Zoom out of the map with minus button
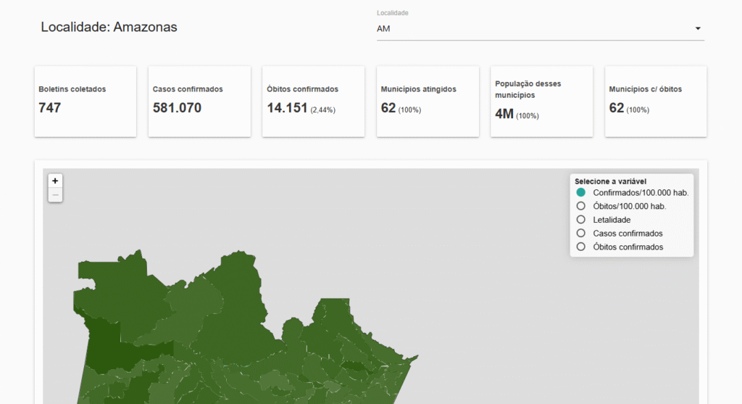Image resolution: width=742 pixels, height=404 pixels. click(x=55, y=194)
